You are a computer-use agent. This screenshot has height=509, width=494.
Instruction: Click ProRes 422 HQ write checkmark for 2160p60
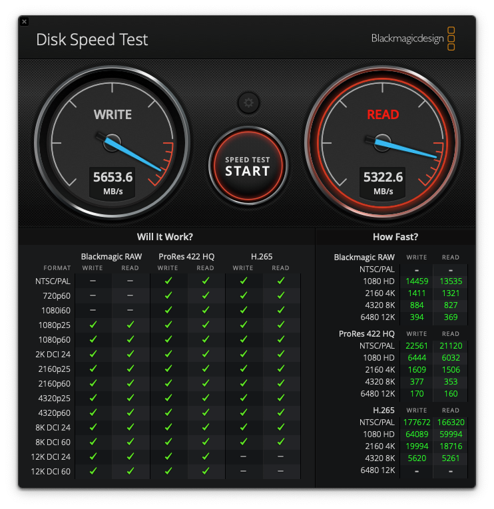pos(168,383)
